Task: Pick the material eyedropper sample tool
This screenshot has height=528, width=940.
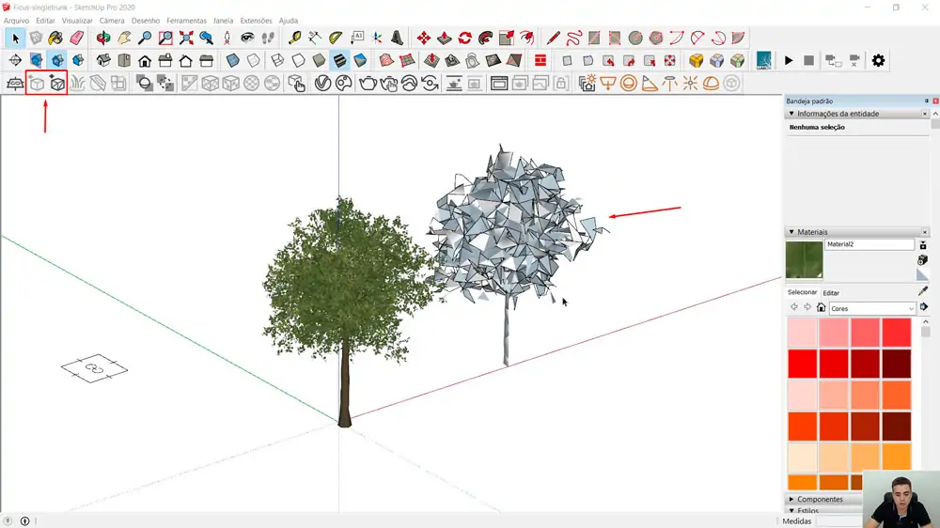Action: point(923,291)
